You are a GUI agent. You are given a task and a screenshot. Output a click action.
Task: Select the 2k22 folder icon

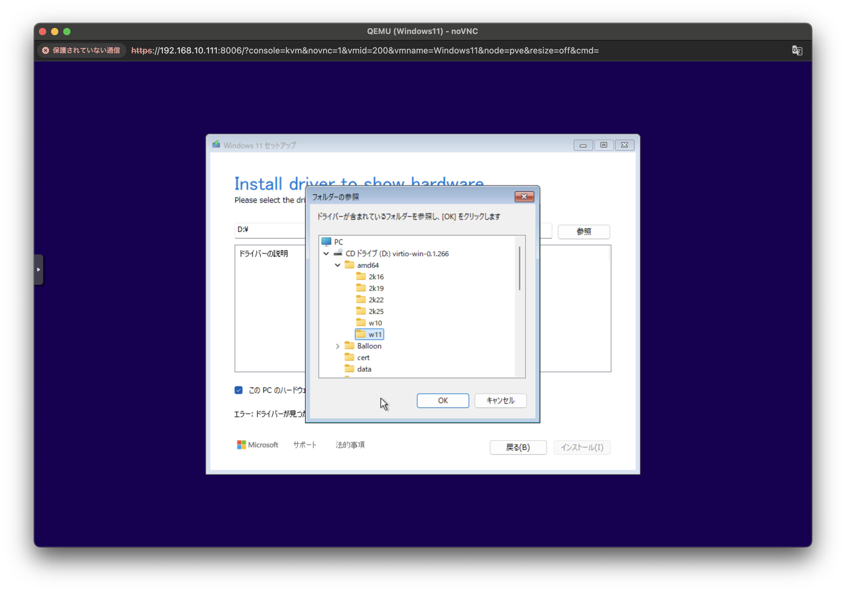361,299
